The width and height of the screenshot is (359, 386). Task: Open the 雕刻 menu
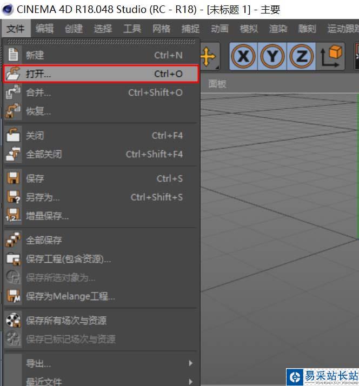pyautogui.click(x=307, y=29)
